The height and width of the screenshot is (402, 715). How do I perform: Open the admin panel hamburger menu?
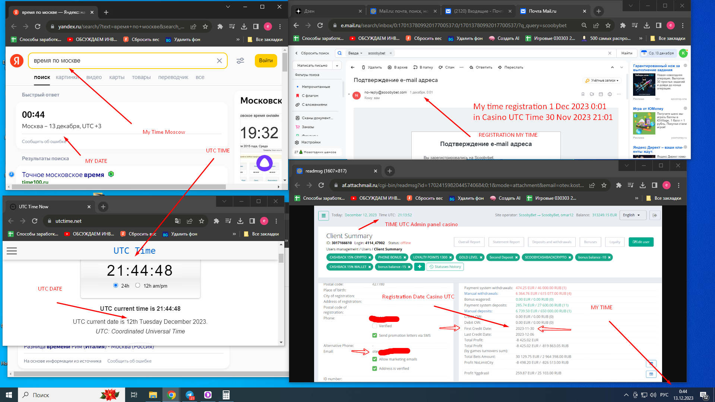323,215
